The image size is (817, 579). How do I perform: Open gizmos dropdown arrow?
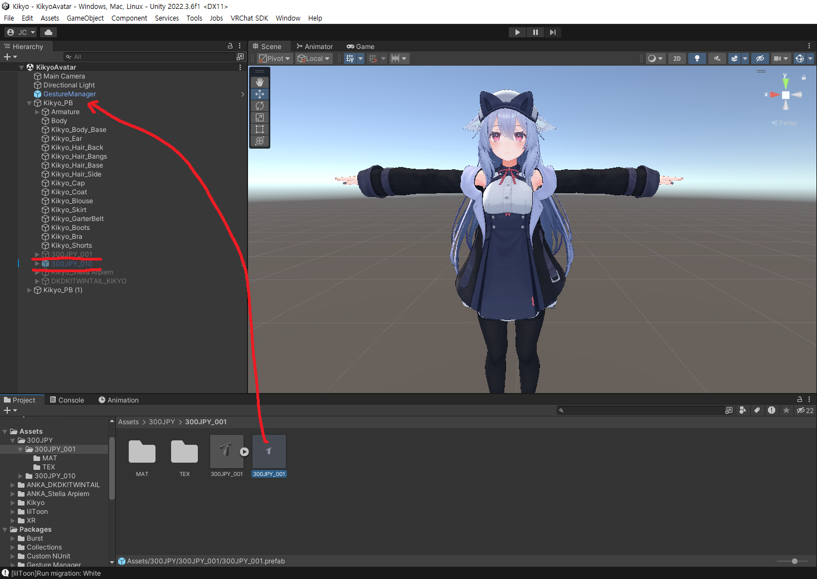[x=810, y=58]
